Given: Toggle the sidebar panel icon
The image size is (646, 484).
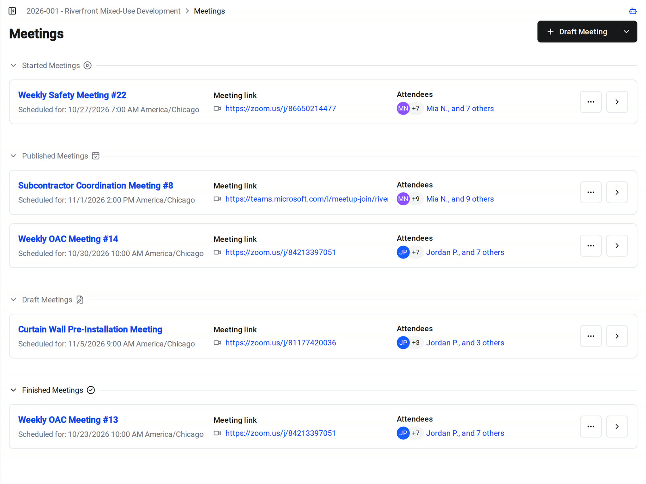Looking at the screenshot, I should click(13, 11).
